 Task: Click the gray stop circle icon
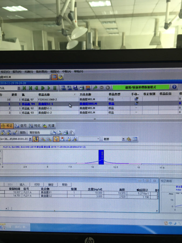coord(102,88)
